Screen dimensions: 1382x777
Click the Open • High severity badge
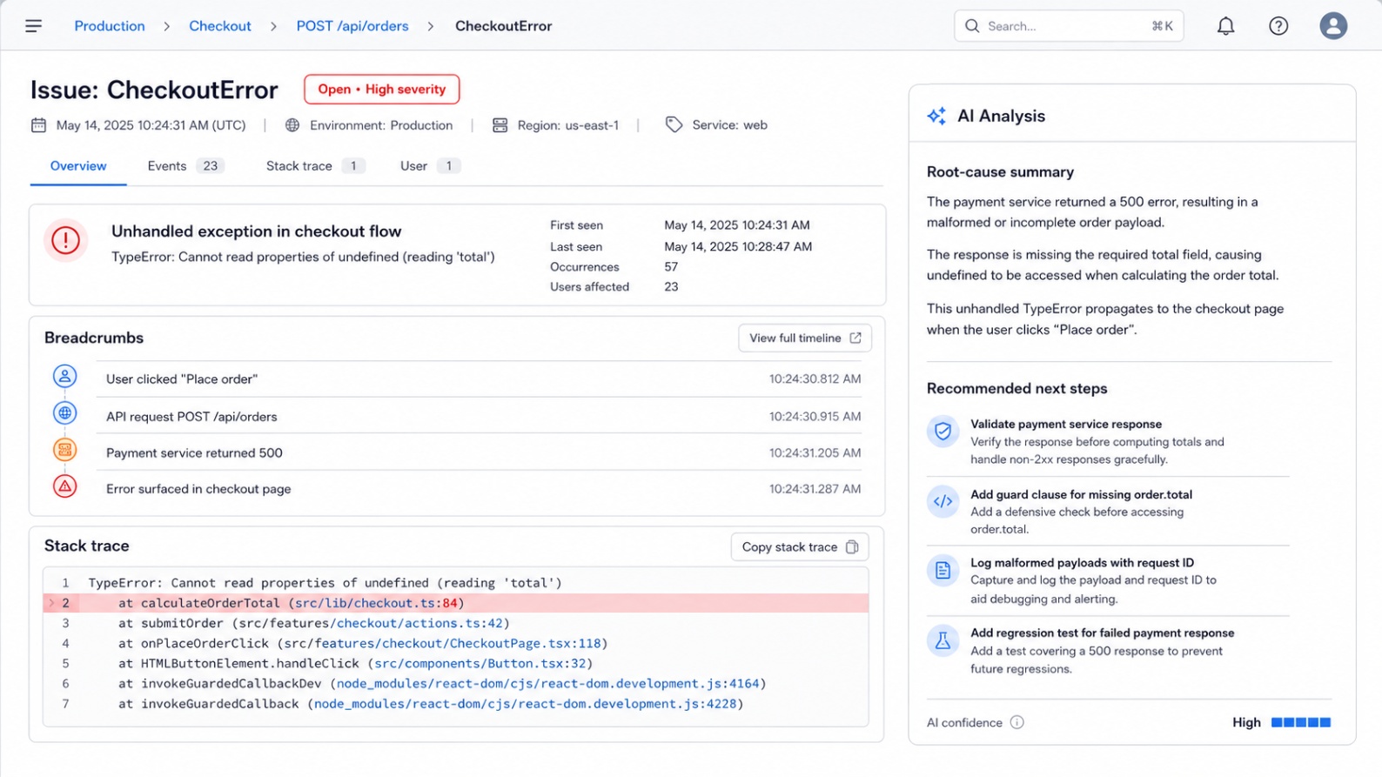point(382,89)
